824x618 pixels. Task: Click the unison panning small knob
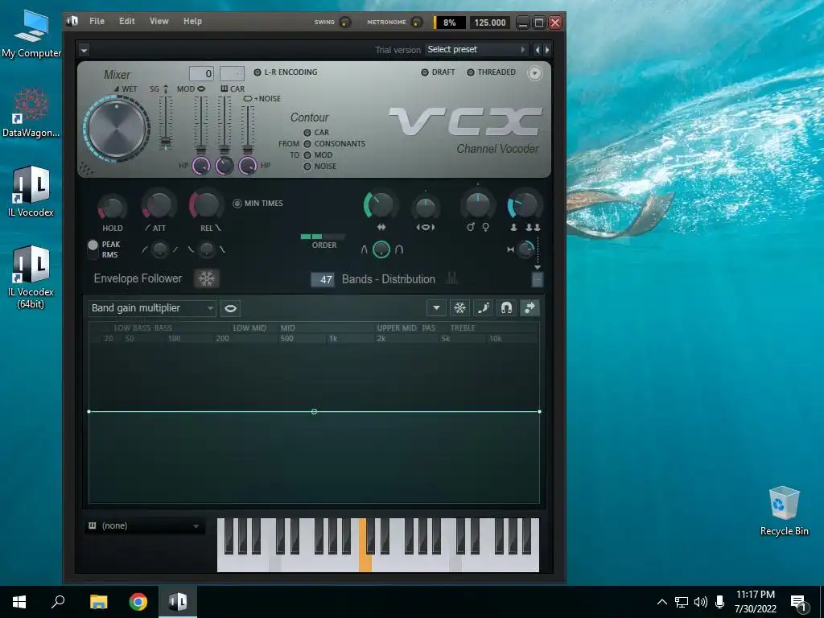tap(525, 249)
